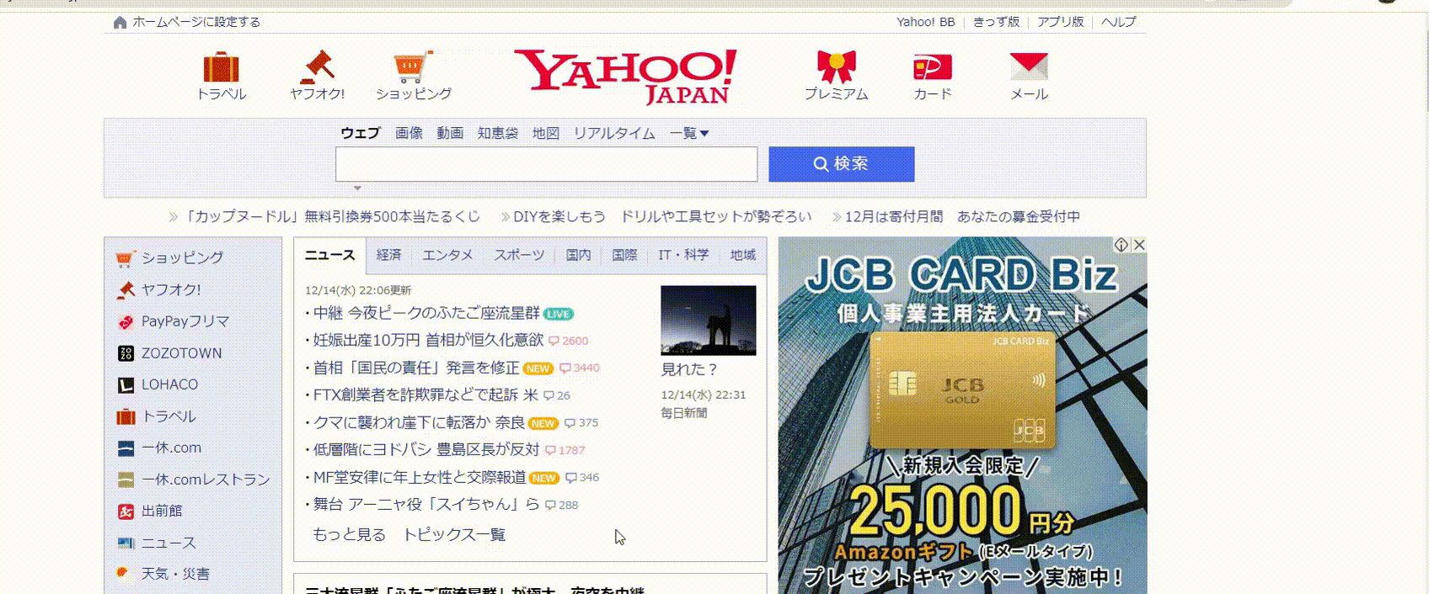Focus the web search input field
Image resolution: width=1429 pixels, height=594 pixels.
pos(546,164)
